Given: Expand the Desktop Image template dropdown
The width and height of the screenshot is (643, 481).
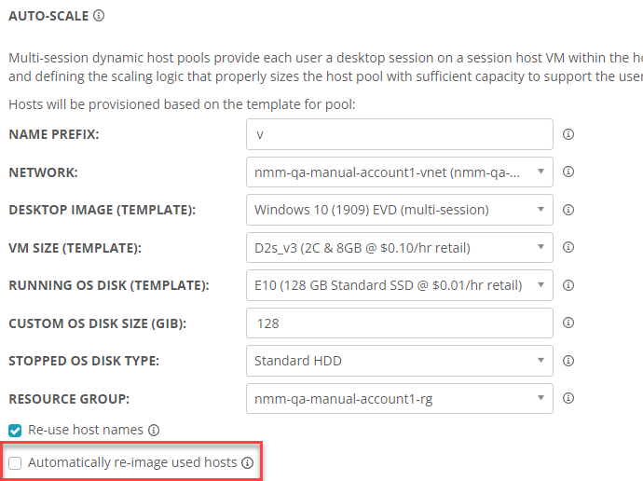Looking at the screenshot, I should click(x=400, y=210).
